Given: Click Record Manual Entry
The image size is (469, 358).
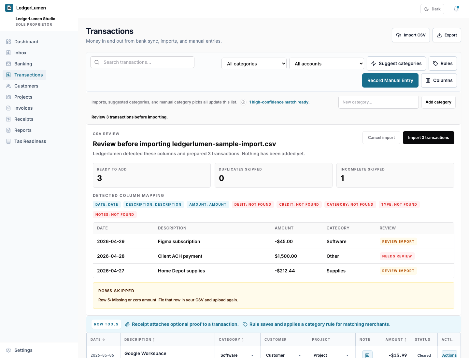Looking at the screenshot, I should coord(390,80).
